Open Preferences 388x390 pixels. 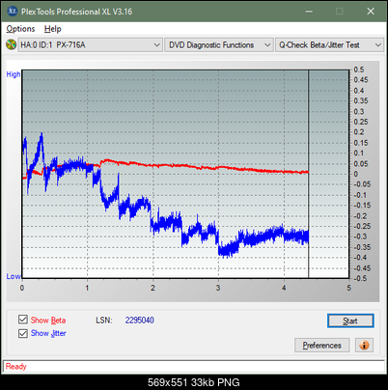tap(322, 346)
